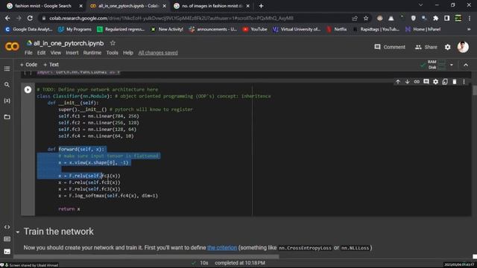Go back in browser history

click(x=7, y=18)
